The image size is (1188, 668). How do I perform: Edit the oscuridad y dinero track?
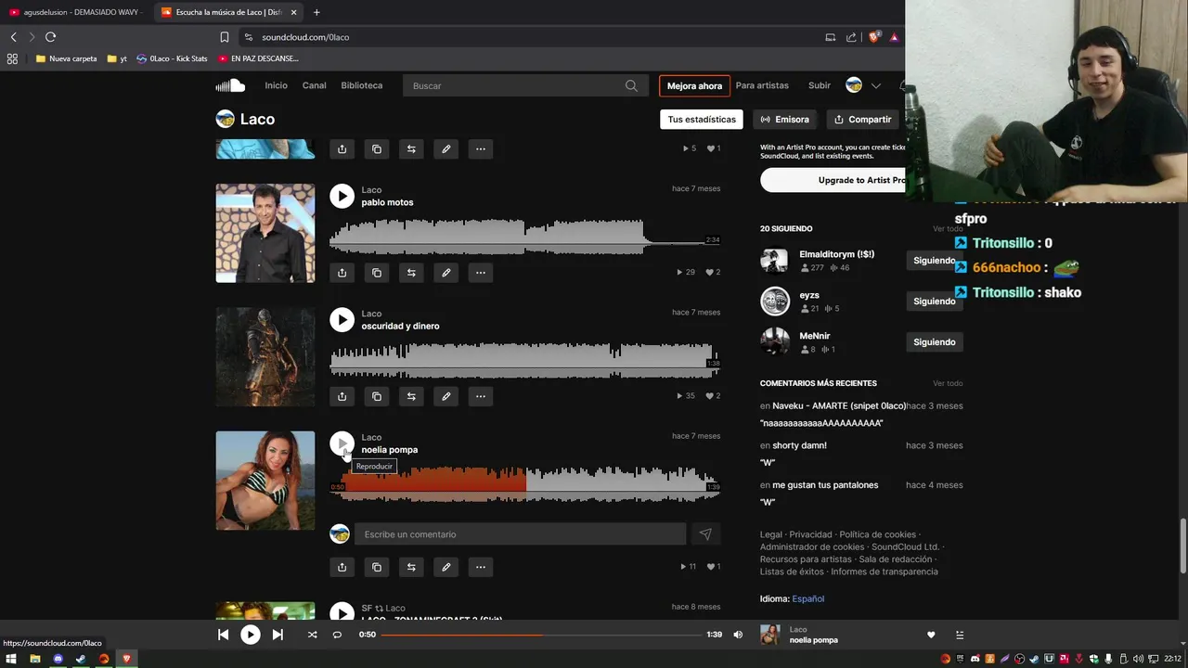445,396
